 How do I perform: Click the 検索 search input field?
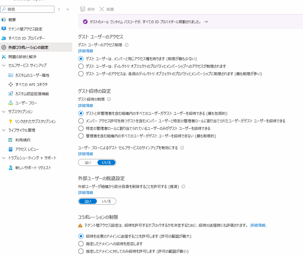(30, 9)
